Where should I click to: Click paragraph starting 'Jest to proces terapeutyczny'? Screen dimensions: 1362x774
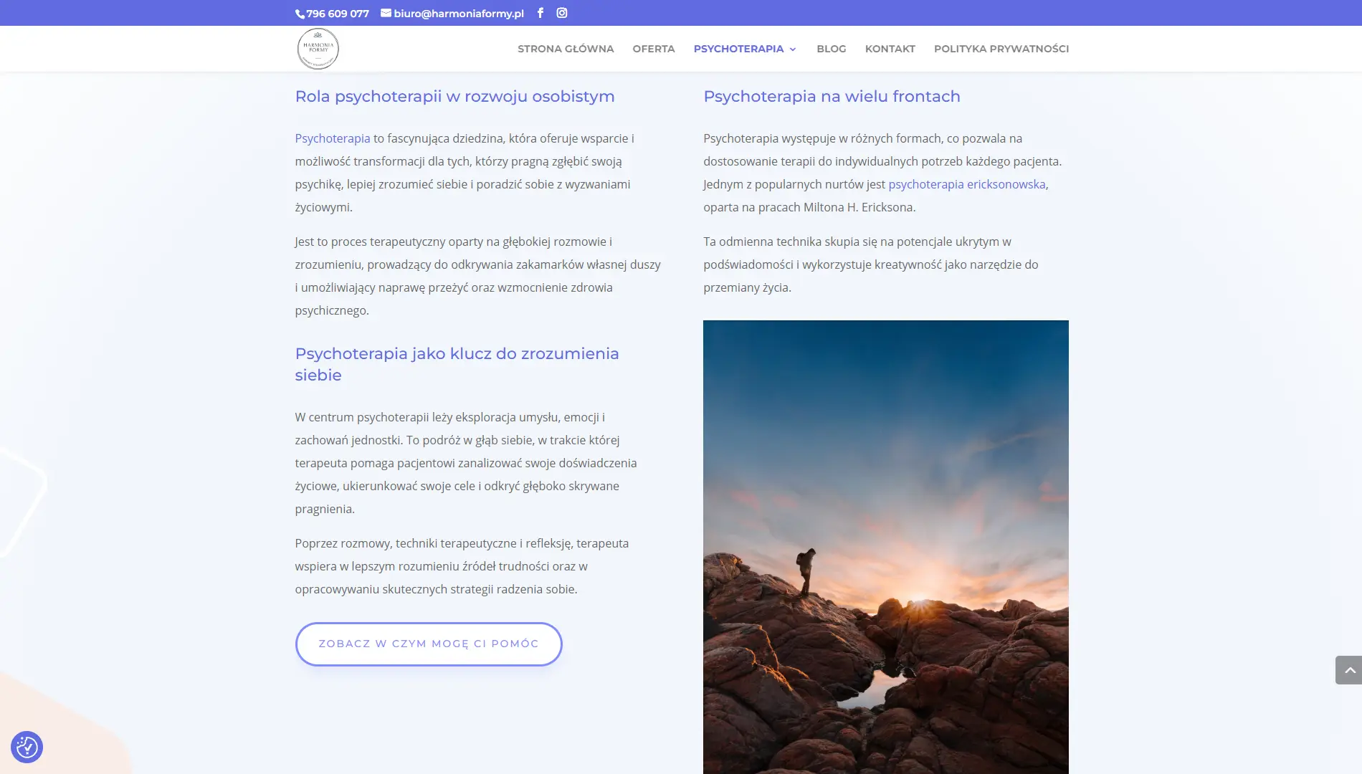pyautogui.click(x=478, y=276)
